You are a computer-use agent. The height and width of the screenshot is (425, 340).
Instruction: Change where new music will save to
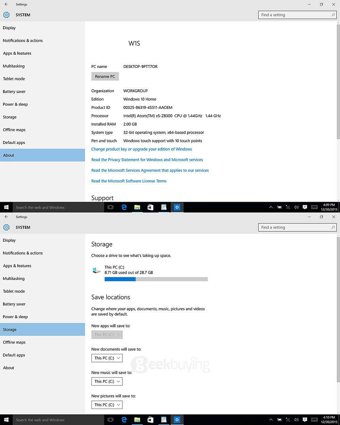(107, 381)
